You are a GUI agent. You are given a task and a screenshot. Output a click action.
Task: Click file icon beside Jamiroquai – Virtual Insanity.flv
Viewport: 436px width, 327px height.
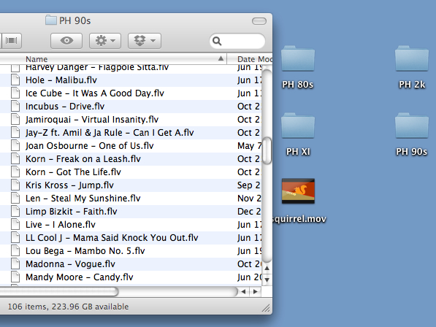[15, 120]
